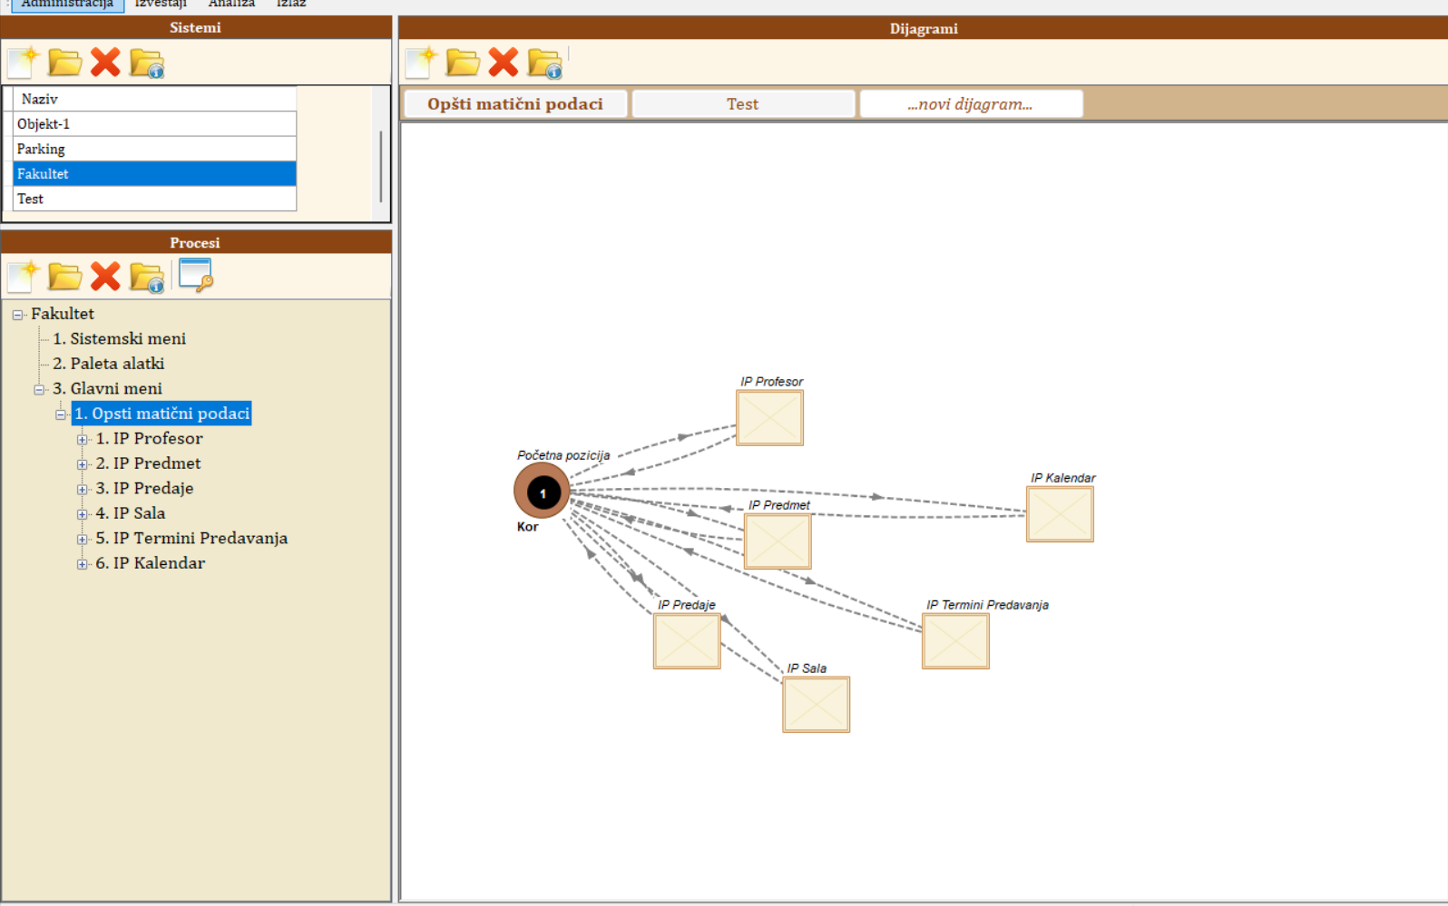This screenshot has width=1448, height=906.
Task: Delete diagram with red X in Dijagrami
Action: 504,63
